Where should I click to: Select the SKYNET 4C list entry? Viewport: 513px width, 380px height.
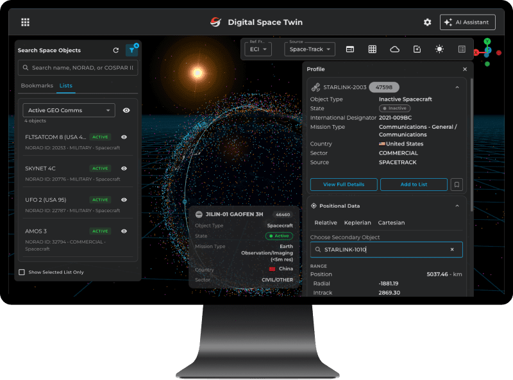(78, 173)
